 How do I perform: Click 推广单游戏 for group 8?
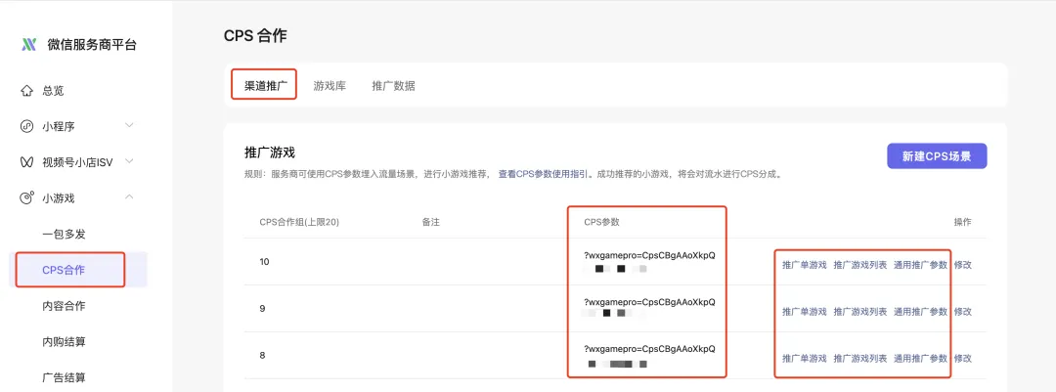coord(804,359)
